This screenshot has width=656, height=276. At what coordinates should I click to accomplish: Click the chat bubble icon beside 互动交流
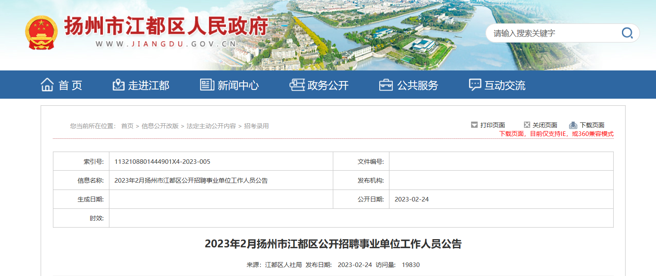475,85
